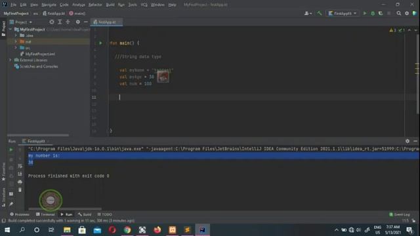This screenshot has height=236, width=420.
Task: Start debugging with the bug icon
Action: (373, 13)
